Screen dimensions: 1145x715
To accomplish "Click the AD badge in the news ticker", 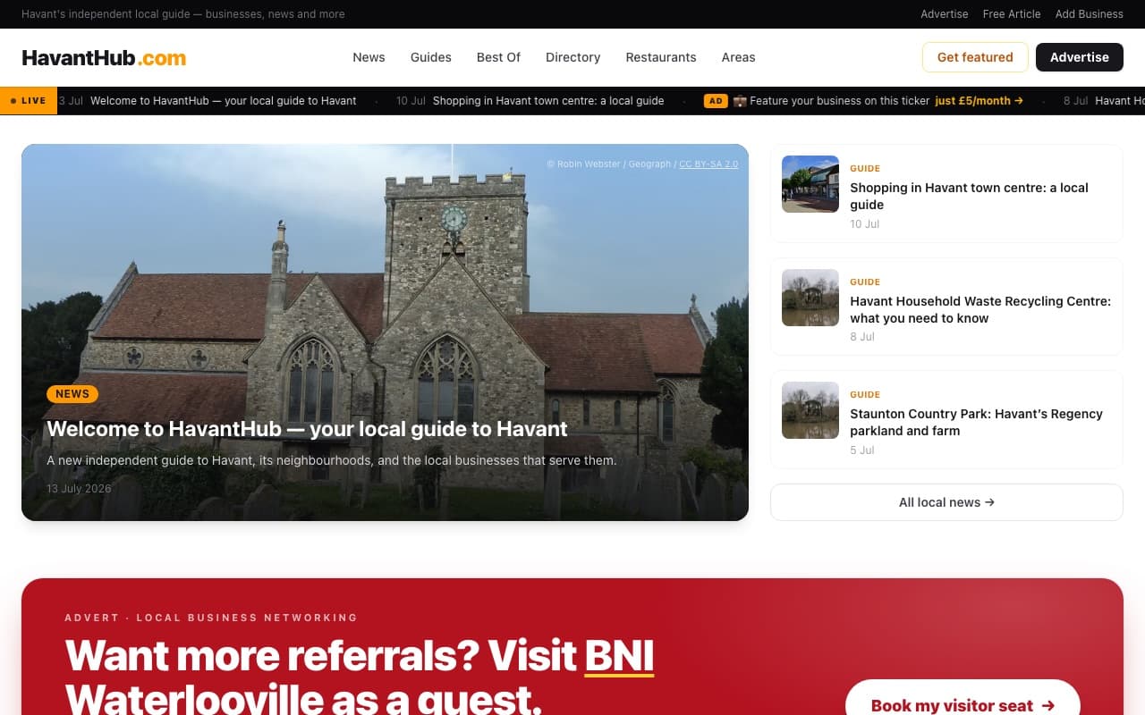I will [x=716, y=101].
